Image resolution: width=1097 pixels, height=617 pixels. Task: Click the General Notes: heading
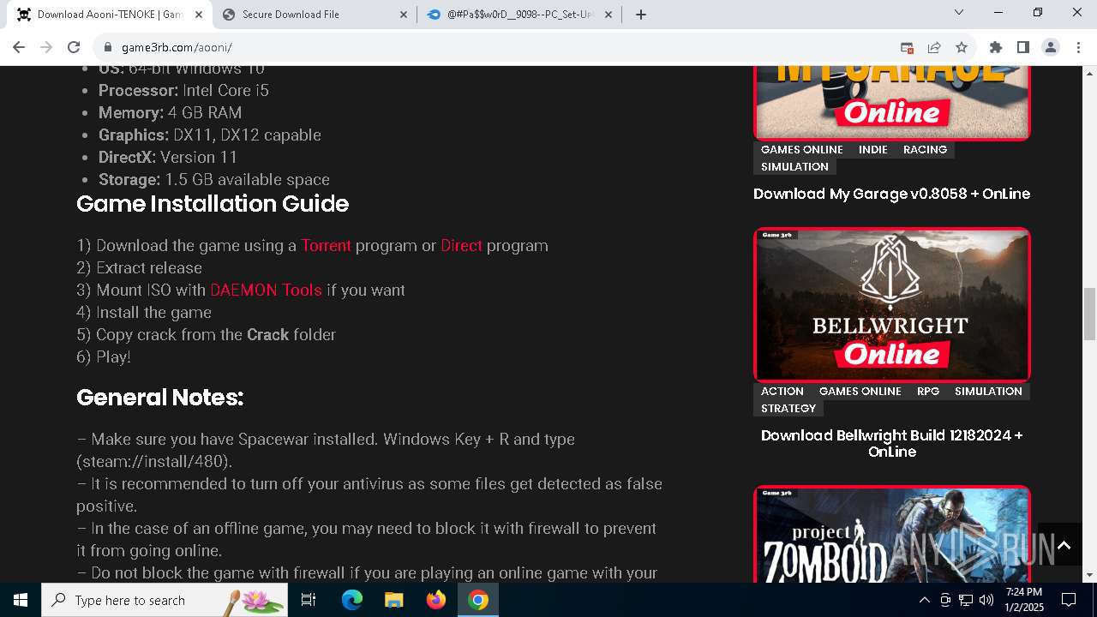point(160,398)
